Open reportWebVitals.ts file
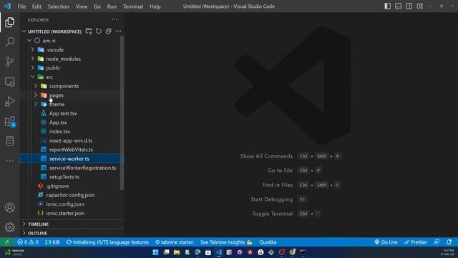 pos(71,150)
